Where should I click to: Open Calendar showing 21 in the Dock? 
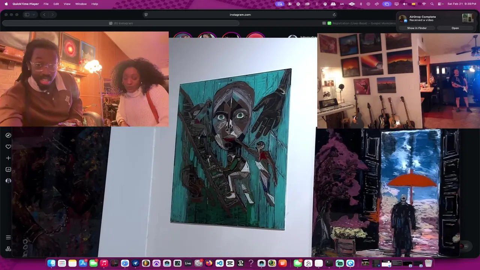tap(308, 263)
